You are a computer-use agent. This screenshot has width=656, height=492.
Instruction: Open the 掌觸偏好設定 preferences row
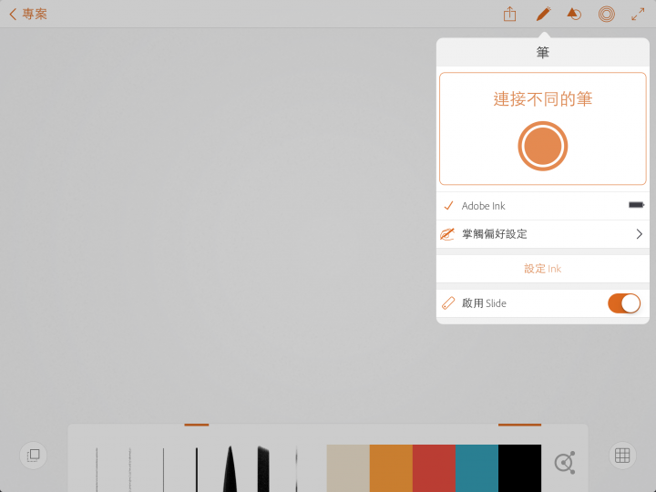point(543,234)
